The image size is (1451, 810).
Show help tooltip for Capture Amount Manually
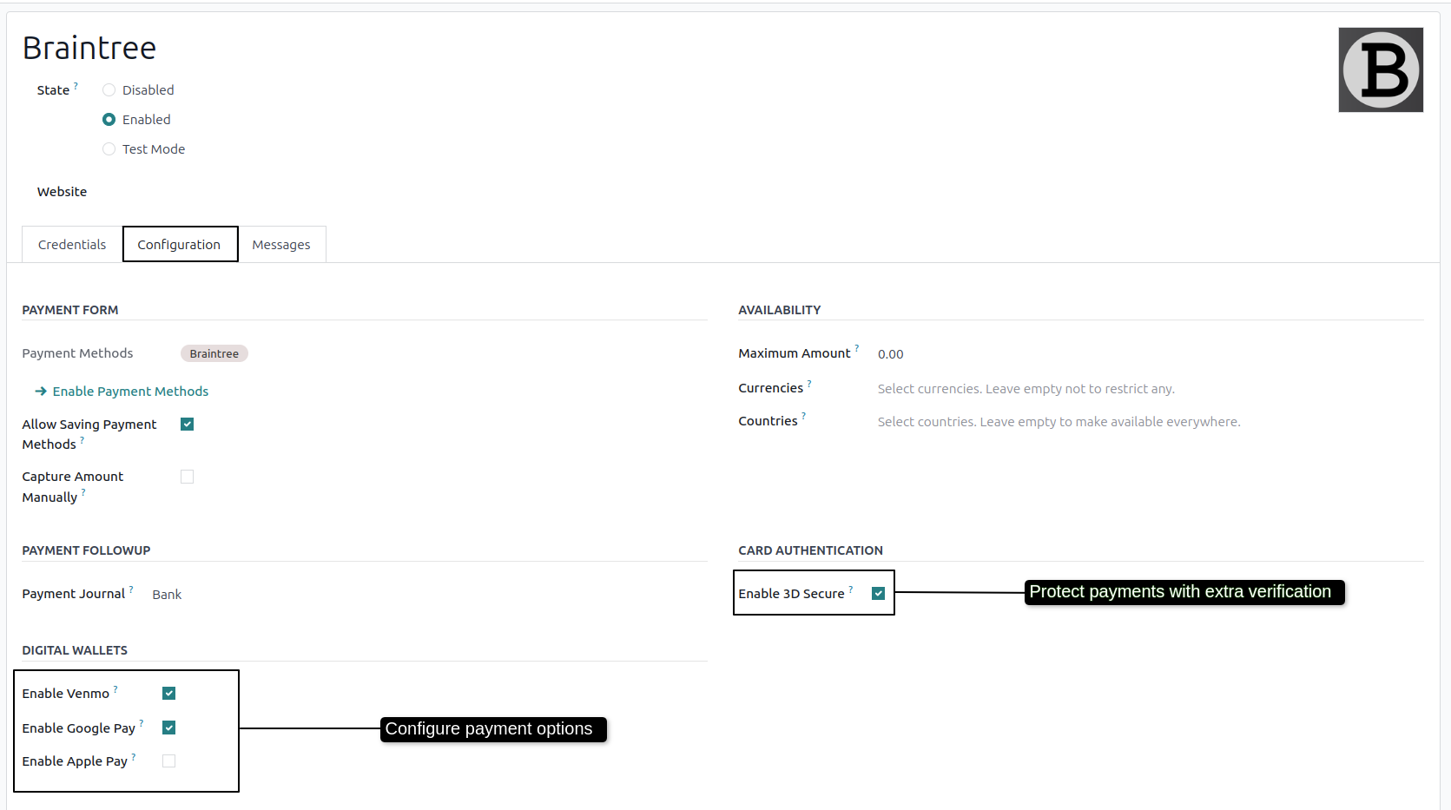tap(83, 492)
